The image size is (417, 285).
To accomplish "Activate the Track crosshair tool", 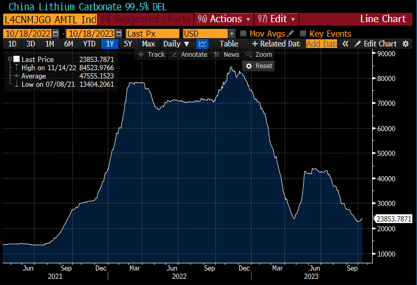I will 151,54.
